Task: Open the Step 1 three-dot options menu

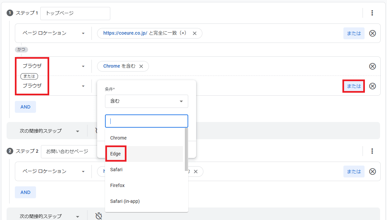Action: click(x=372, y=13)
